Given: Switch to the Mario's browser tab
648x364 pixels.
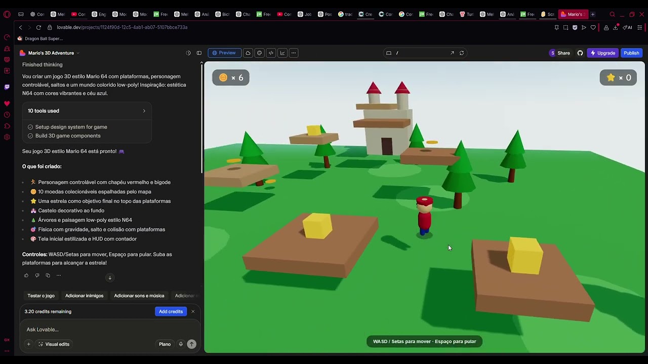Looking at the screenshot, I should (x=573, y=14).
